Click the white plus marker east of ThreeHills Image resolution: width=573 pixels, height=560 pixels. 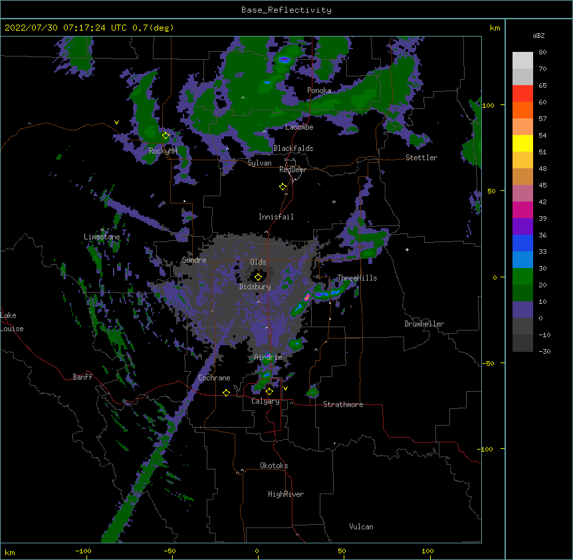tap(407, 249)
